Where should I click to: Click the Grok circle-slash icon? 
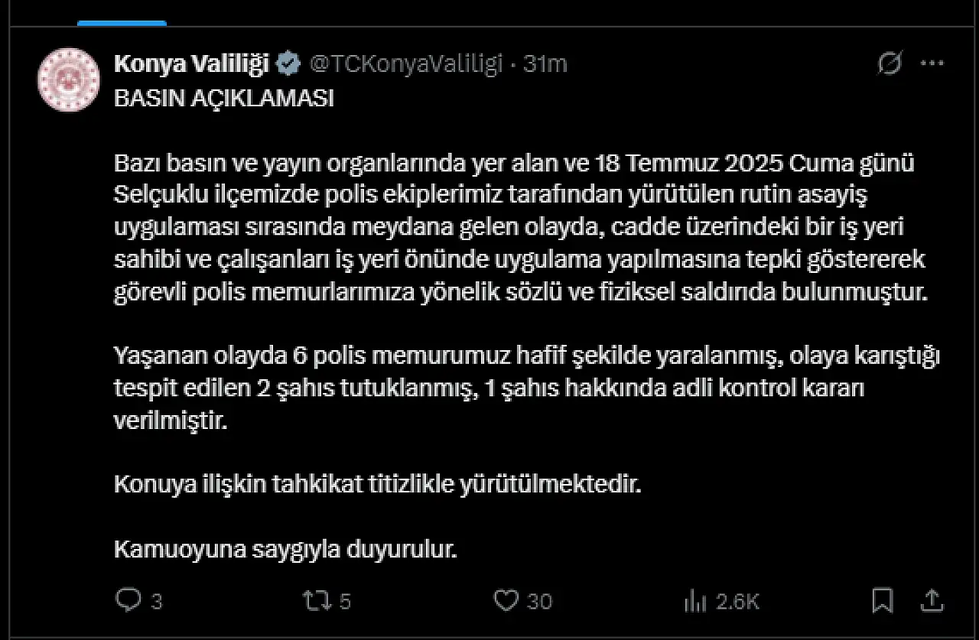(890, 64)
